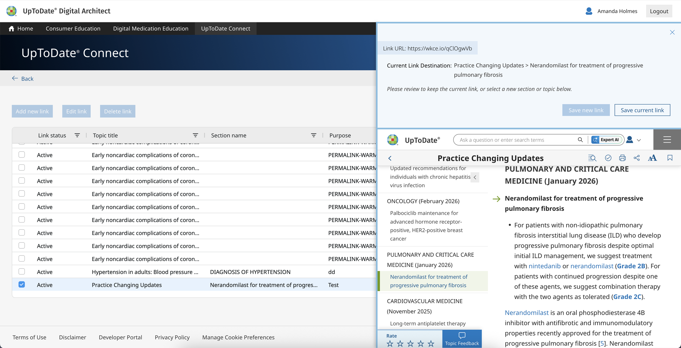The image size is (681, 348).
Task: Click the Home house icon
Action: 11,29
